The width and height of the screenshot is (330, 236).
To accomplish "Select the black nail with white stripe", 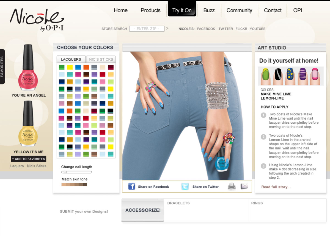I will [x=278, y=76].
